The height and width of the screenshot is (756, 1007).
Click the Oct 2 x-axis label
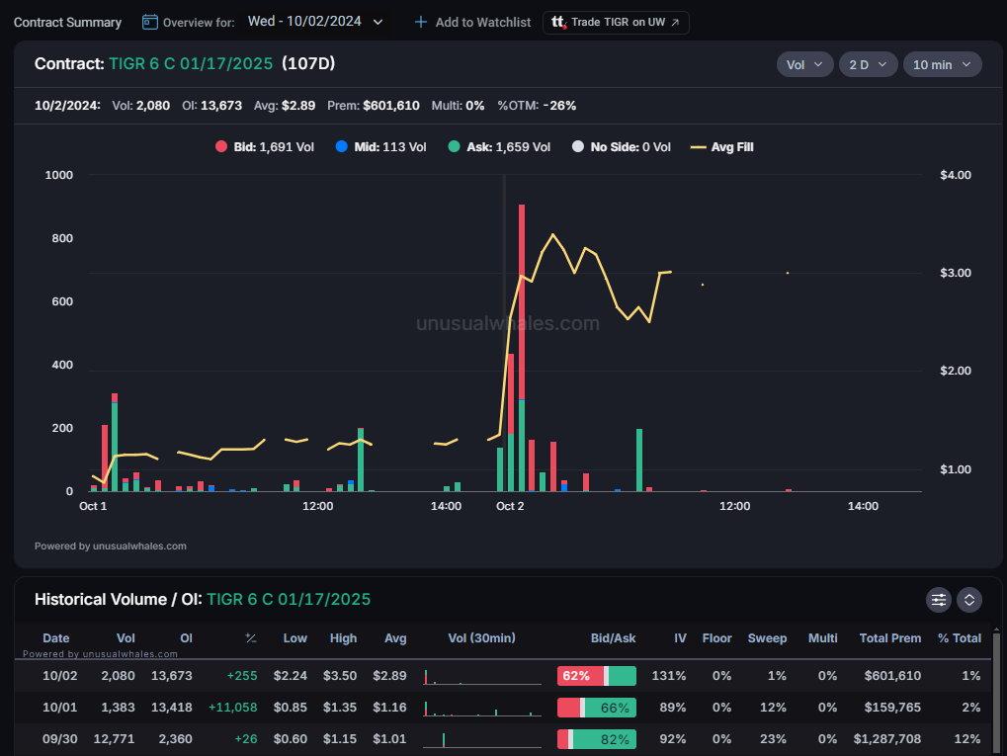(510, 506)
